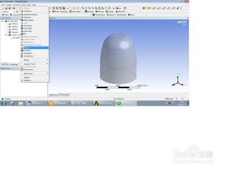Click the Skin/Loft tool

(120, 11)
